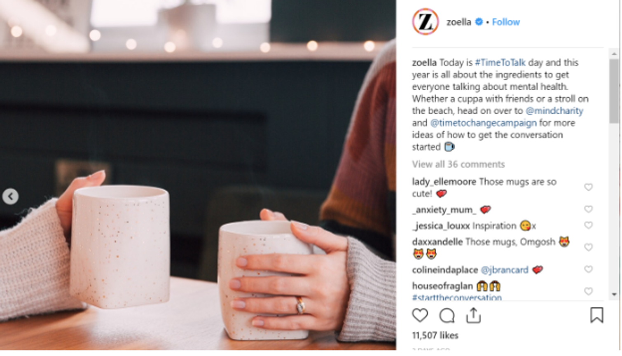Click the verified badge next to zoella
This screenshot has width=622, height=356.
479,22
